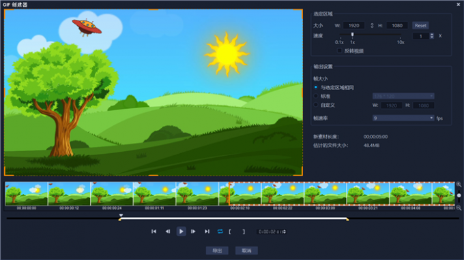Select the thumbnail at 00:00:03:09

pyautogui.click(x=325, y=193)
